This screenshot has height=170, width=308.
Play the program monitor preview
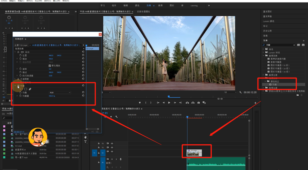click(169, 103)
